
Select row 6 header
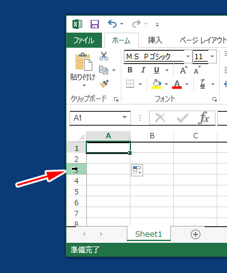coord(77,202)
